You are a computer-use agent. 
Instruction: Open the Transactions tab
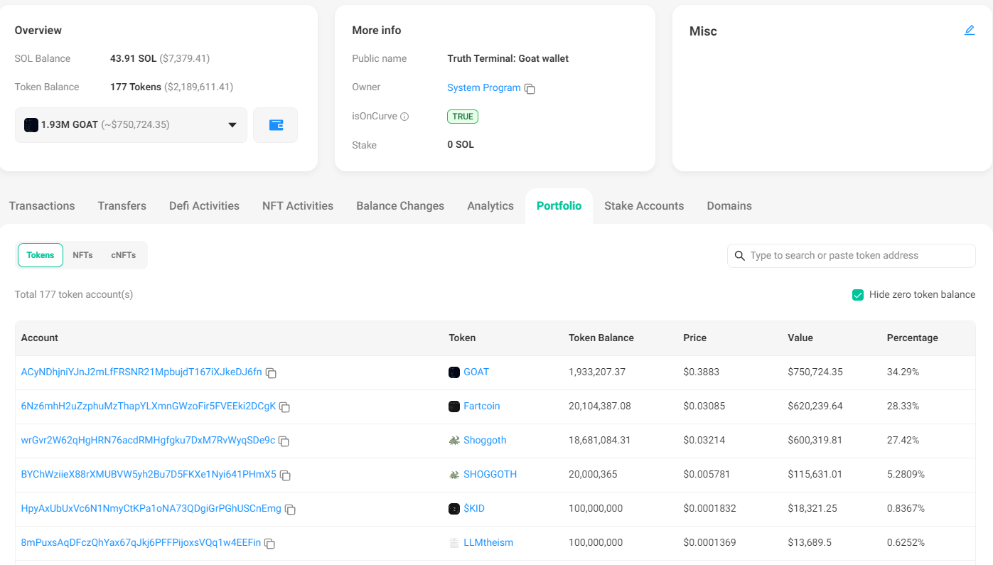42,206
